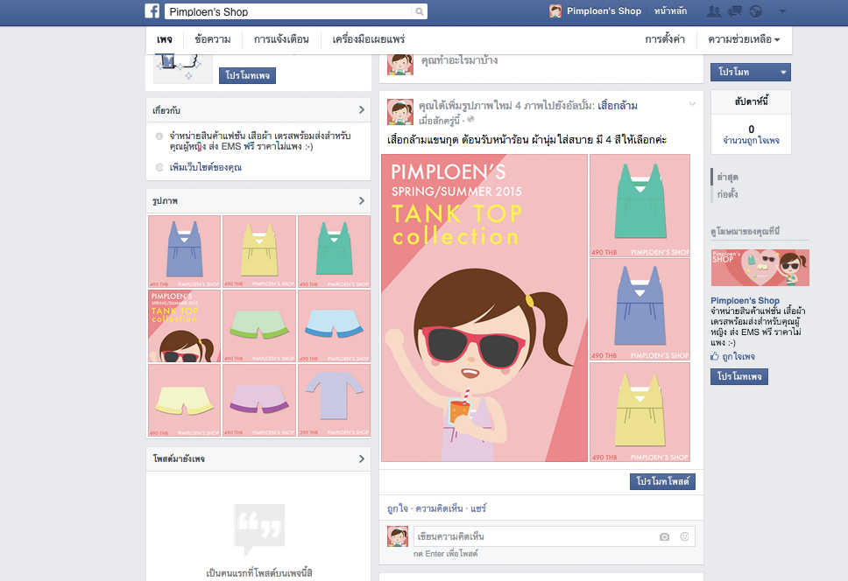Image resolution: width=848 pixels, height=581 pixels.
Task: Switch to ข้อความ tab
Action: coord(213,39)
